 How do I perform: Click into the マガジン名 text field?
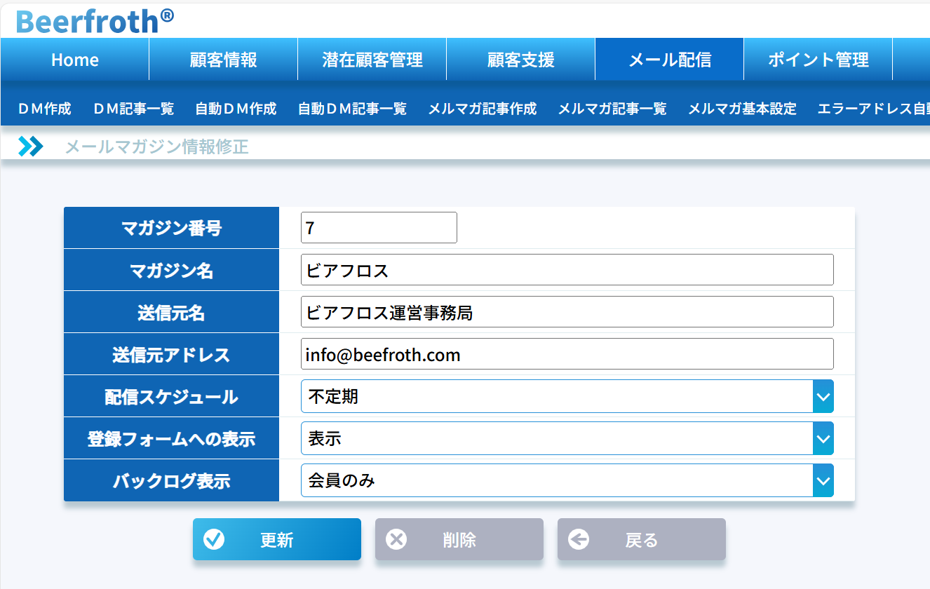567,270
